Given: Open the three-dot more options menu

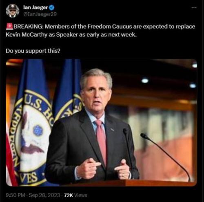Looking at the screenshot, I should tap(194, 8).
